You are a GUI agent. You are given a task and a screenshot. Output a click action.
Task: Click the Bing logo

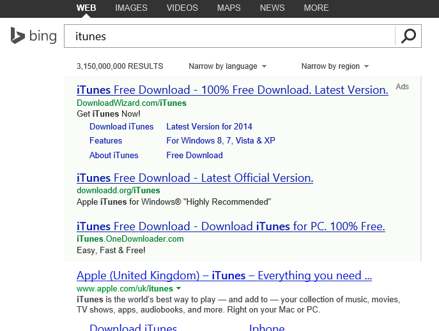coord(34,36)
